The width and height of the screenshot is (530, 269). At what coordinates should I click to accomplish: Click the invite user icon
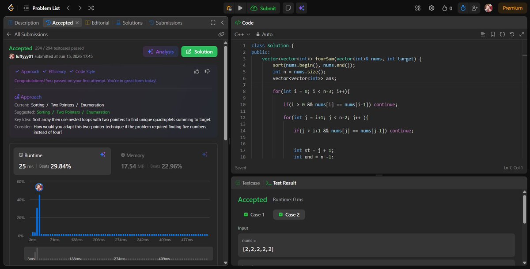(x=475, y=8)
